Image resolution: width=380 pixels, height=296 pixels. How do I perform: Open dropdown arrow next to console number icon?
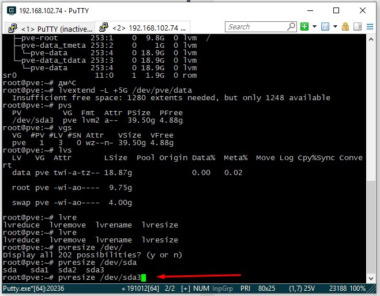coord(336,26)
